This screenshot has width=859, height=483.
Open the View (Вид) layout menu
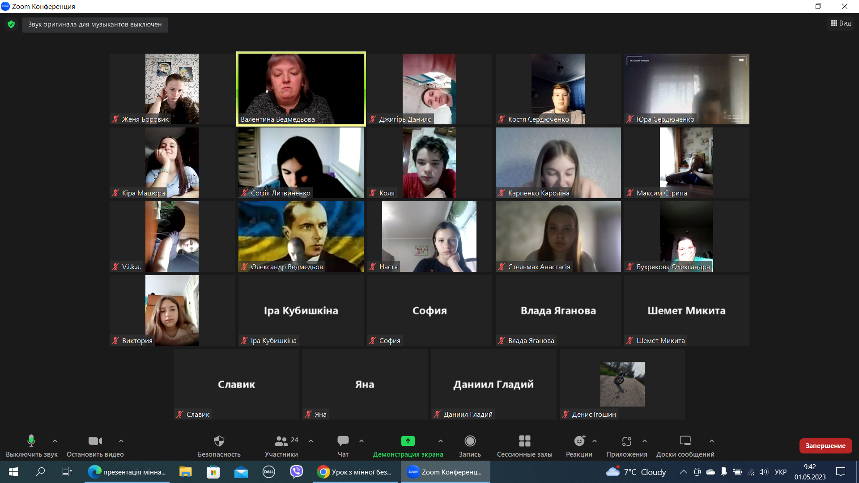point(841,23)
